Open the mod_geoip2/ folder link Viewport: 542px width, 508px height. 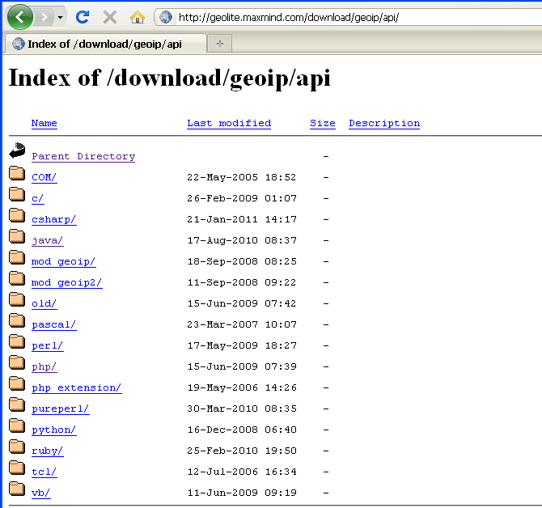66,282
